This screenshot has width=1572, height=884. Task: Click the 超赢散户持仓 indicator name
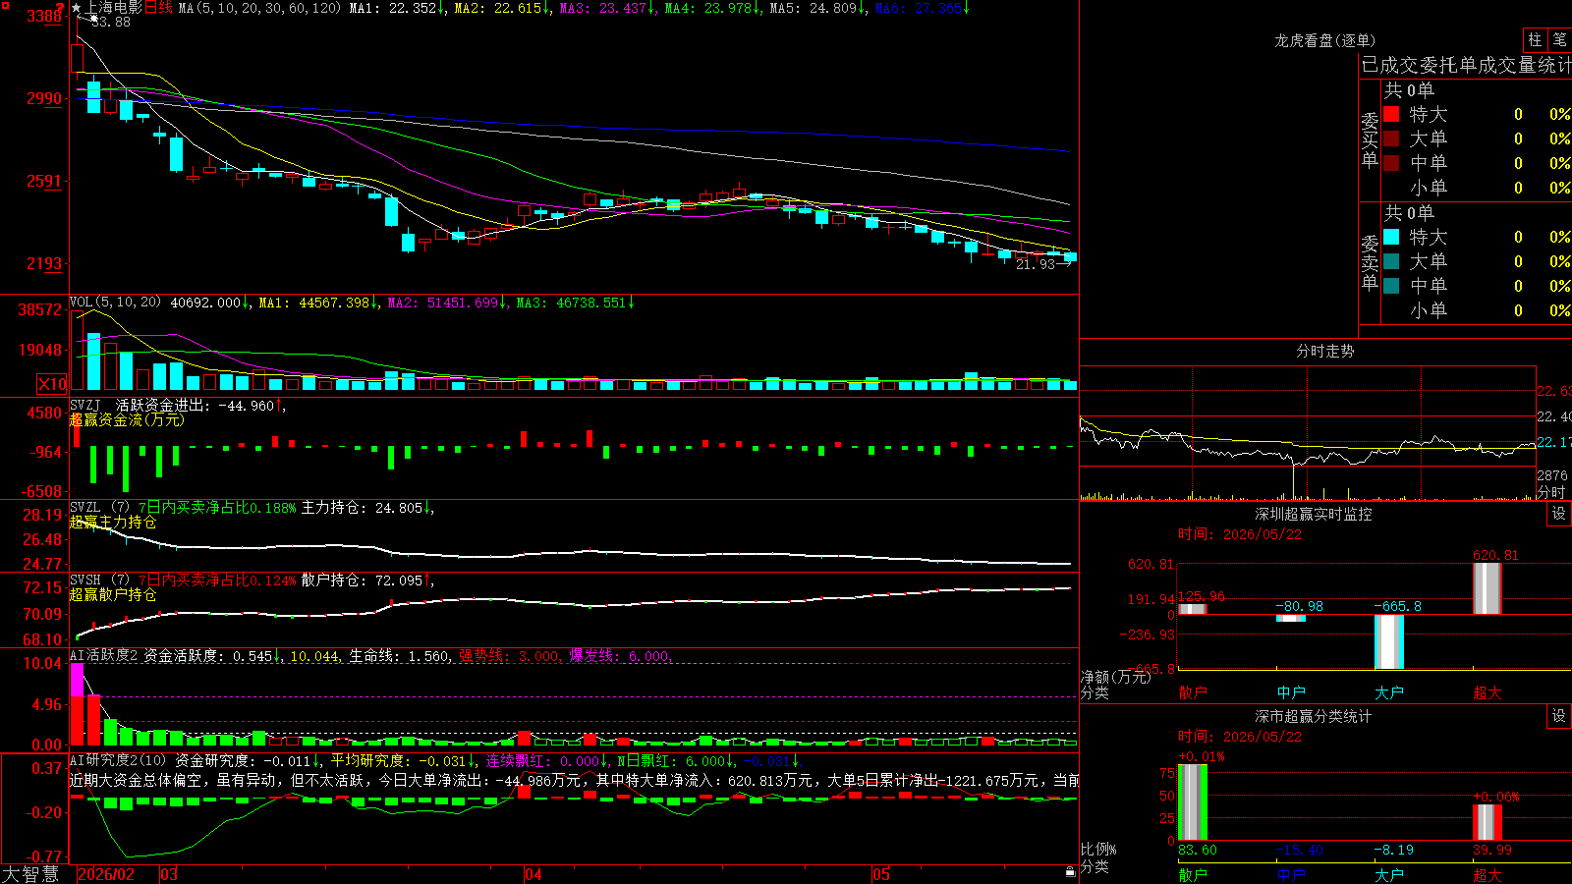coord(113,594)
